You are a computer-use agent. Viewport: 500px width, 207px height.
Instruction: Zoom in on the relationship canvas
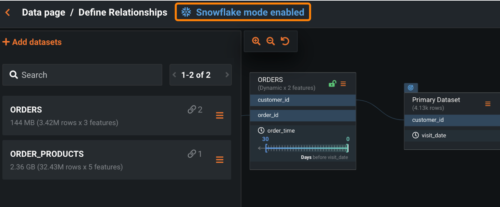(x=256, y=41)
